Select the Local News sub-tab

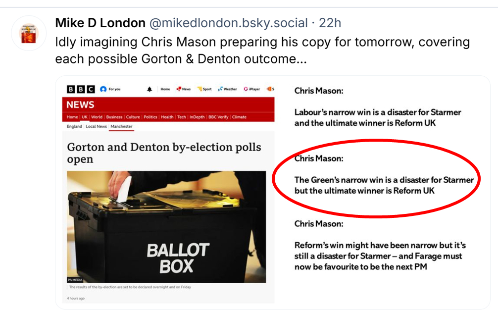pyautogui.click(x=96, y=126)
